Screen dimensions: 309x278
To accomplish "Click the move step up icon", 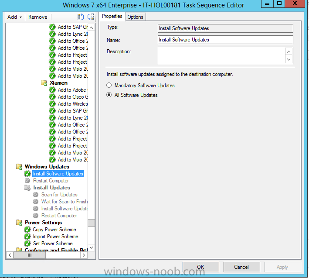I will coord(81,17).
